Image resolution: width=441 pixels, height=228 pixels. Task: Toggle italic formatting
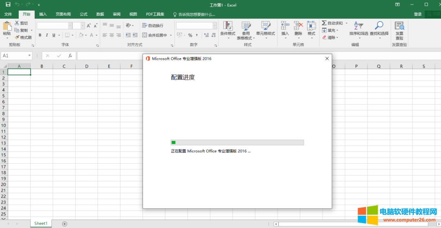(x=47, y=35)
